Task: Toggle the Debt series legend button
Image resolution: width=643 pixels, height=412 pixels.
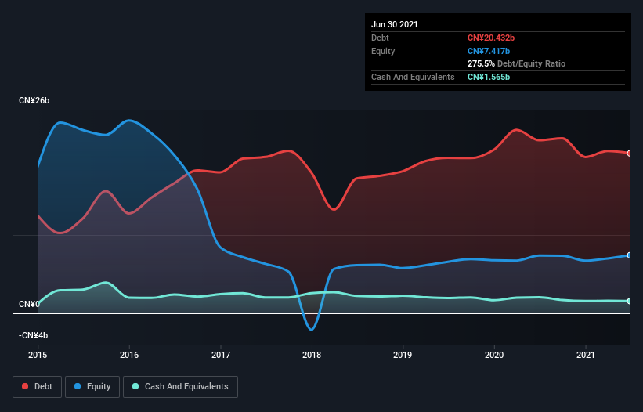Action: 38,387
